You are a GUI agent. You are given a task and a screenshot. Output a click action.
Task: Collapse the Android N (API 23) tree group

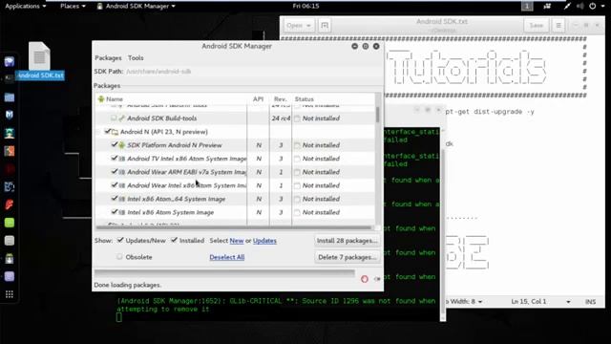(99, 132)
